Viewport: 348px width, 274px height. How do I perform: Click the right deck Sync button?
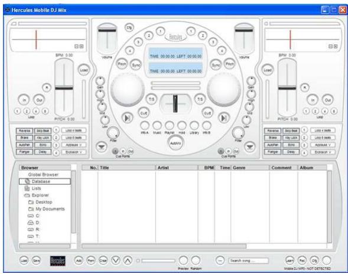point(216,65)
